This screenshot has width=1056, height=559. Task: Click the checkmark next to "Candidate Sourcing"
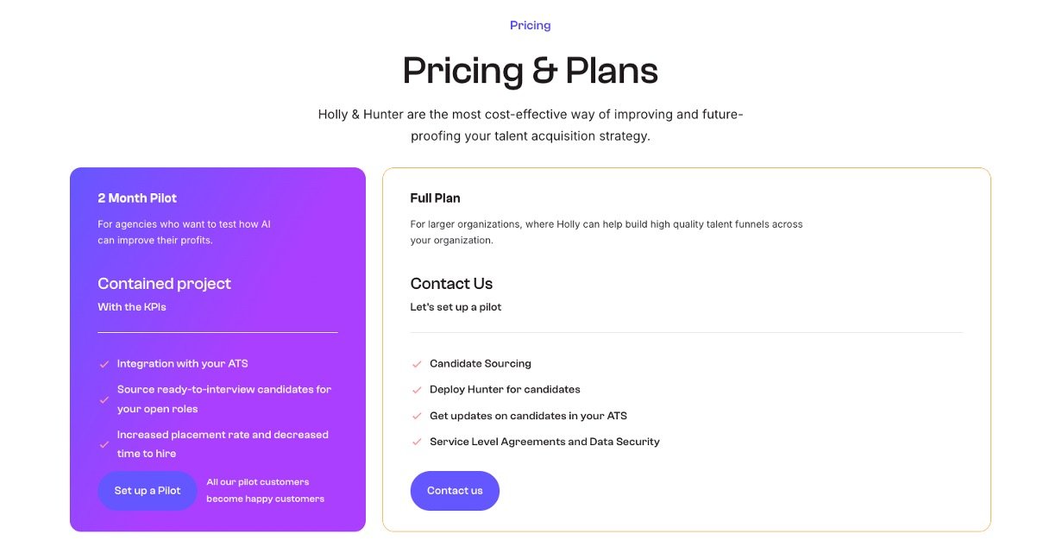[417, 365]
